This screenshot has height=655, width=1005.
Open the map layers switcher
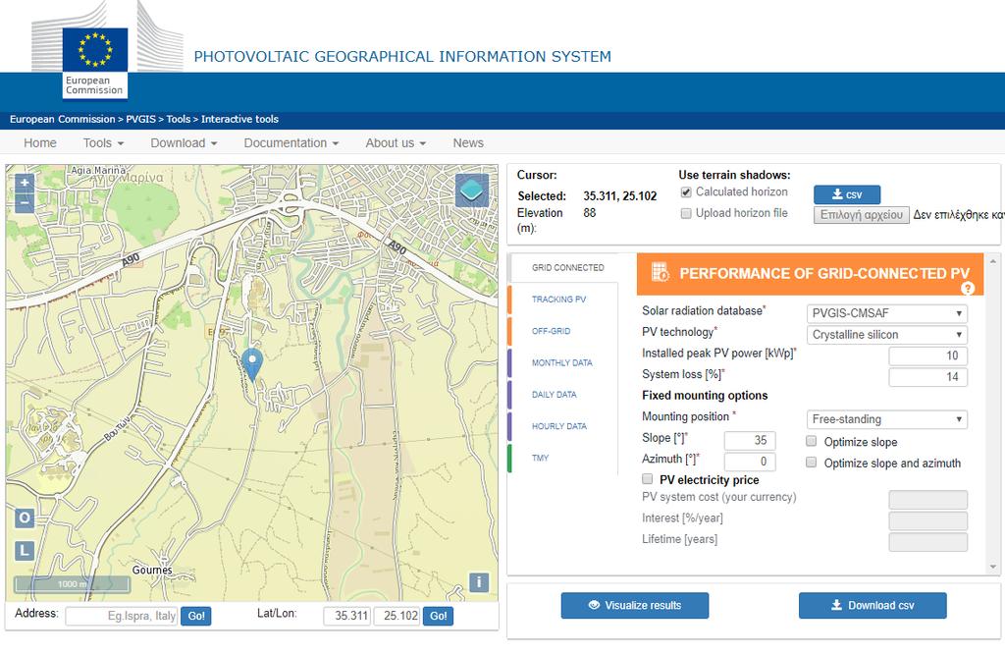(x=472, y=190)
